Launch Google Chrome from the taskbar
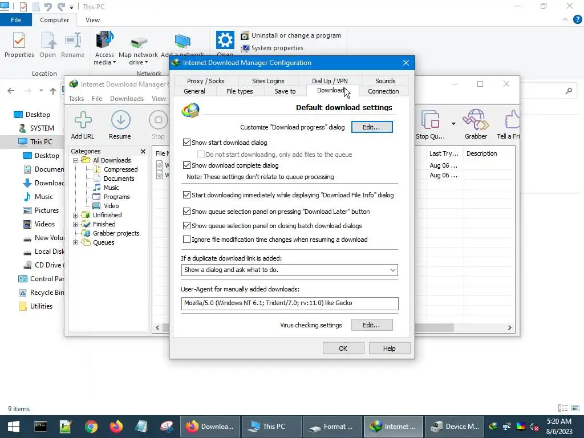 pyautogui.click(x=91, y=427)
